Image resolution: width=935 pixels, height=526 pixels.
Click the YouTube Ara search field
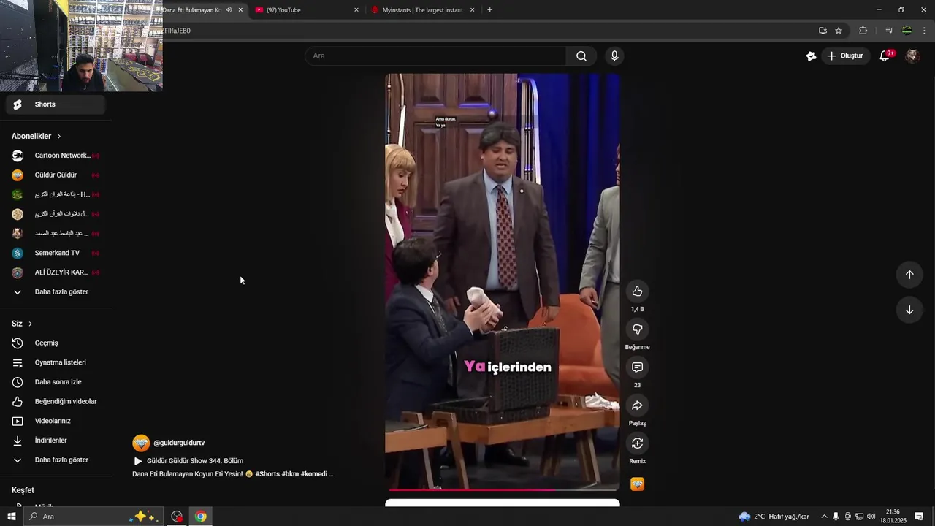click(x=435, y=56)
